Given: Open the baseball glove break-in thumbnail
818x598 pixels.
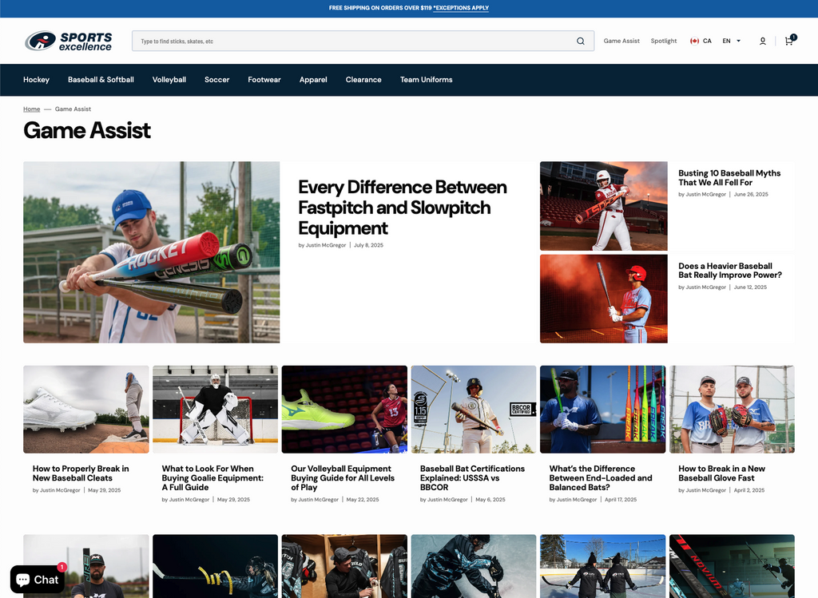Looking at the screenshot, I should (732, 409).
